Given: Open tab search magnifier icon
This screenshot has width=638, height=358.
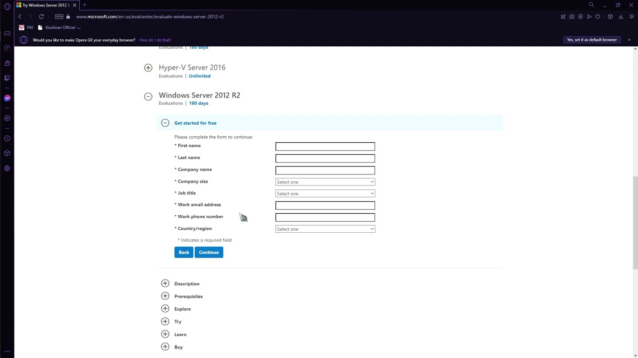Looking at the screenshot, I should pyautogui.click(x=591, y=5).
